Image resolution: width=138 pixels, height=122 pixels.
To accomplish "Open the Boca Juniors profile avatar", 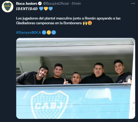I will pyautogui.click(x=8, y=7).
